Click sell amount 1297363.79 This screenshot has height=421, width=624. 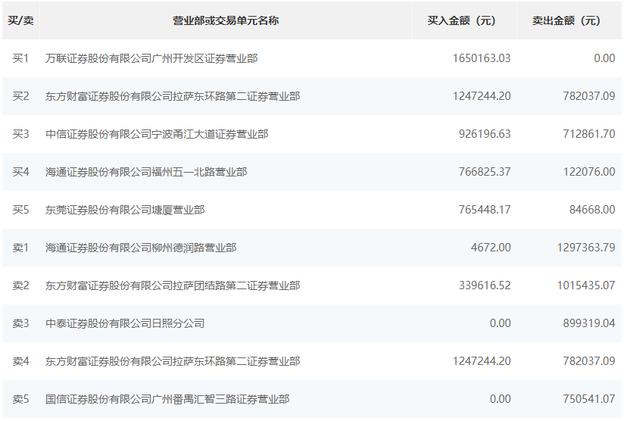tap(586, 248)
